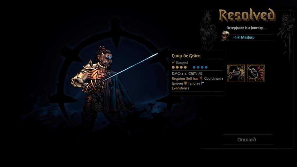The height and width of the screenshot is (167, 297).
Task: Select the helmet strike skill icon
Action: (x=256, y=73)
